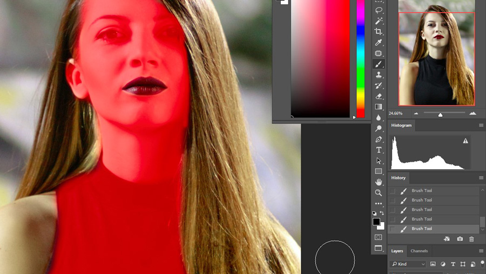Image resolution: width=486 pixels, height=274 pixels.
Task: Open the History panel menu
Action: tap(481, 178)
